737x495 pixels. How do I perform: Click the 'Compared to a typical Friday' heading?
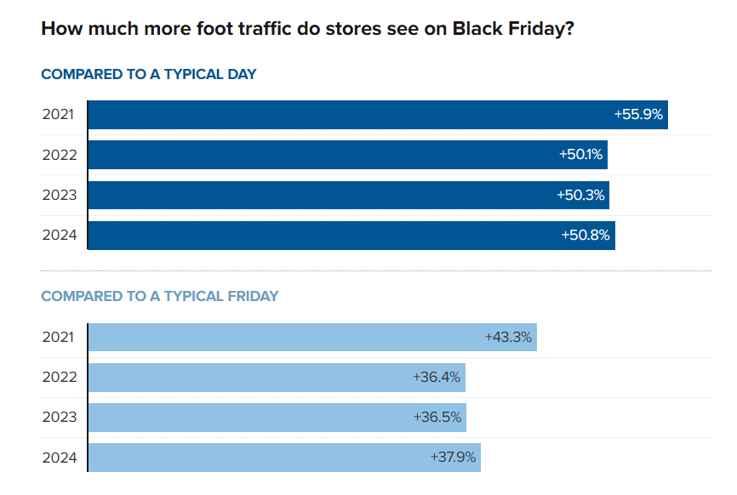click(x=160, y=297)
